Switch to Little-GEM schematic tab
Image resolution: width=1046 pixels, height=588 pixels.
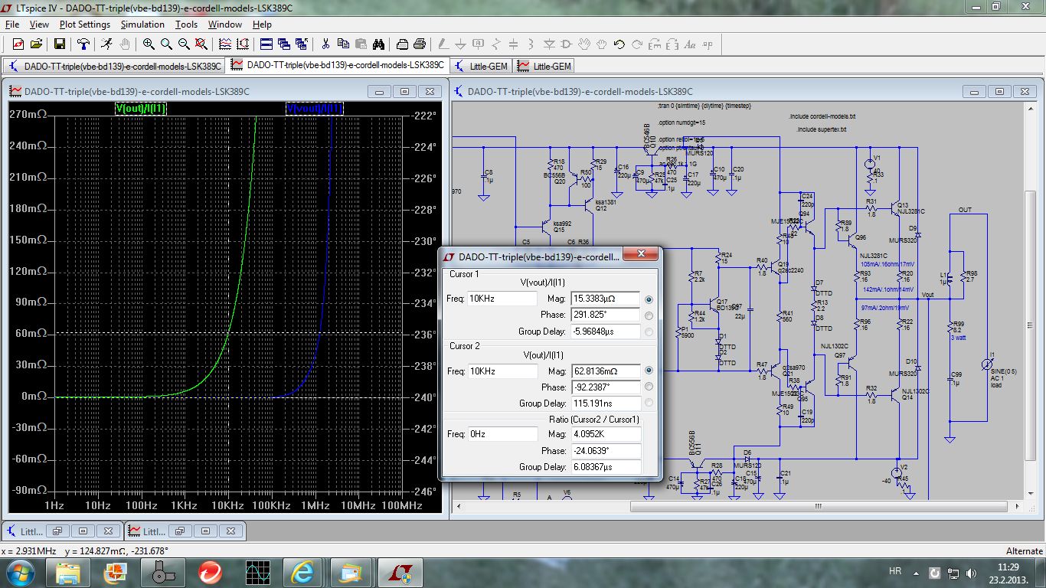(x=482, y=66)
